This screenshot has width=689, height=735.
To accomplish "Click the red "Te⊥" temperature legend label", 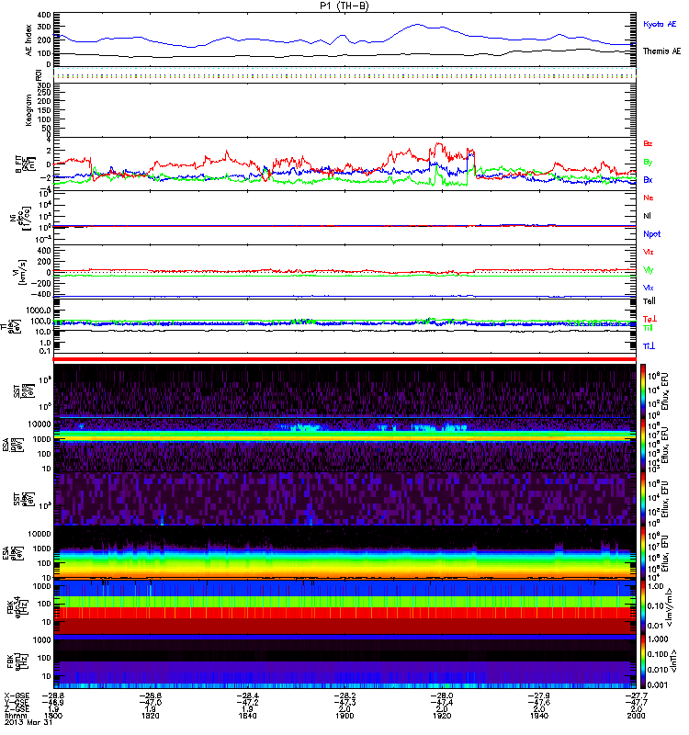I will [x=649, y=319].
